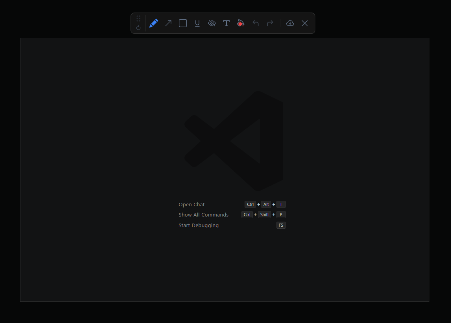The width and height of the screenshot is (451, 323).
Task: Click the Ctrl badge beside Show All Commands
Action: [x=247, y=215]
